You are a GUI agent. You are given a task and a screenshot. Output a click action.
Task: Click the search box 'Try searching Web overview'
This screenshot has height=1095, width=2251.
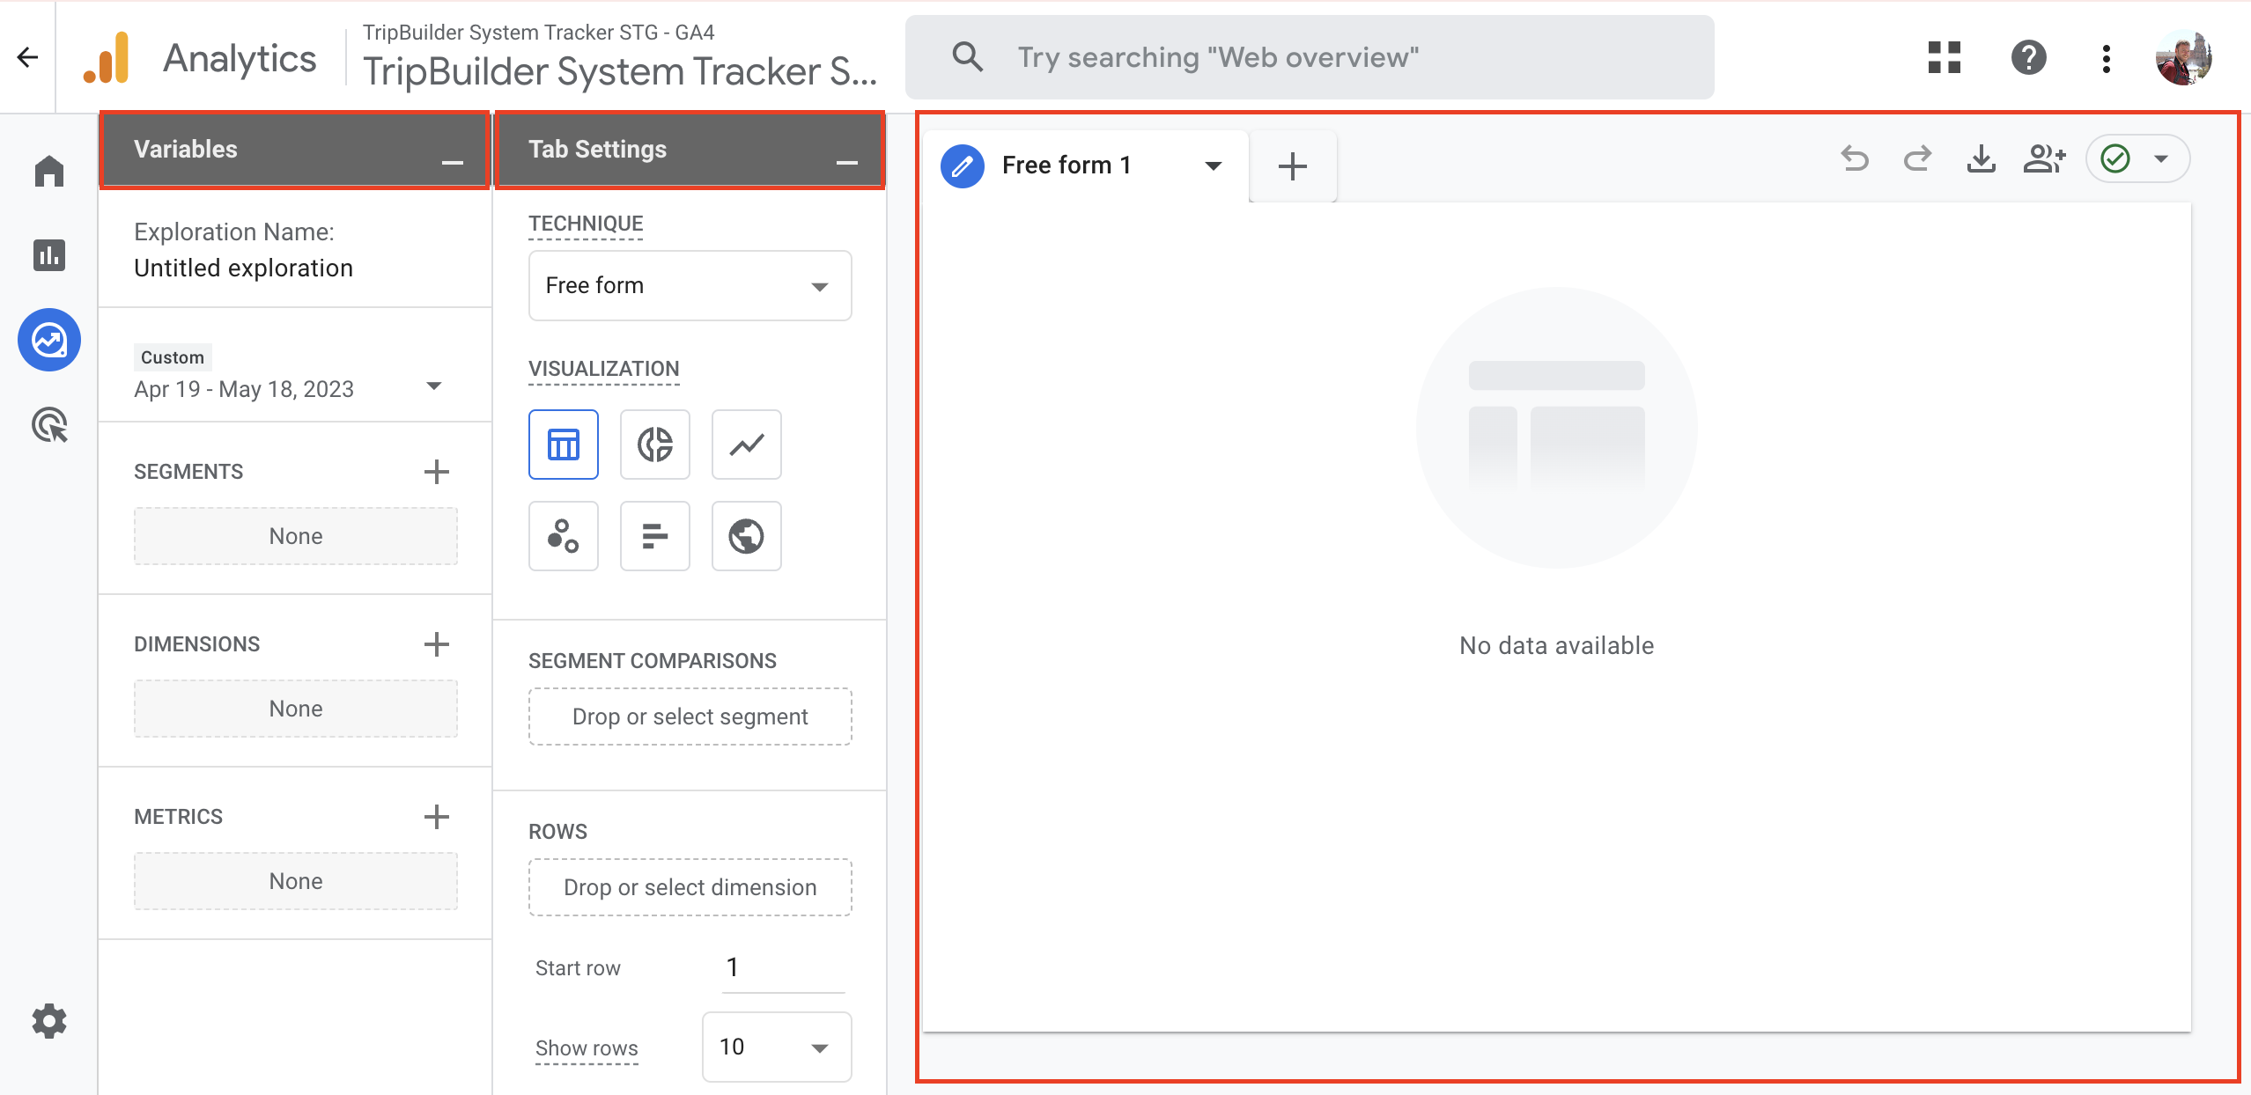pyautogui.click(x=1310, y=57)
